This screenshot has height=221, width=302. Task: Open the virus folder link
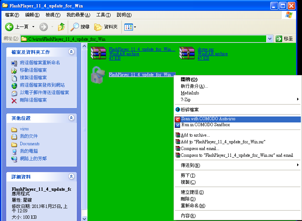point(24,129)
